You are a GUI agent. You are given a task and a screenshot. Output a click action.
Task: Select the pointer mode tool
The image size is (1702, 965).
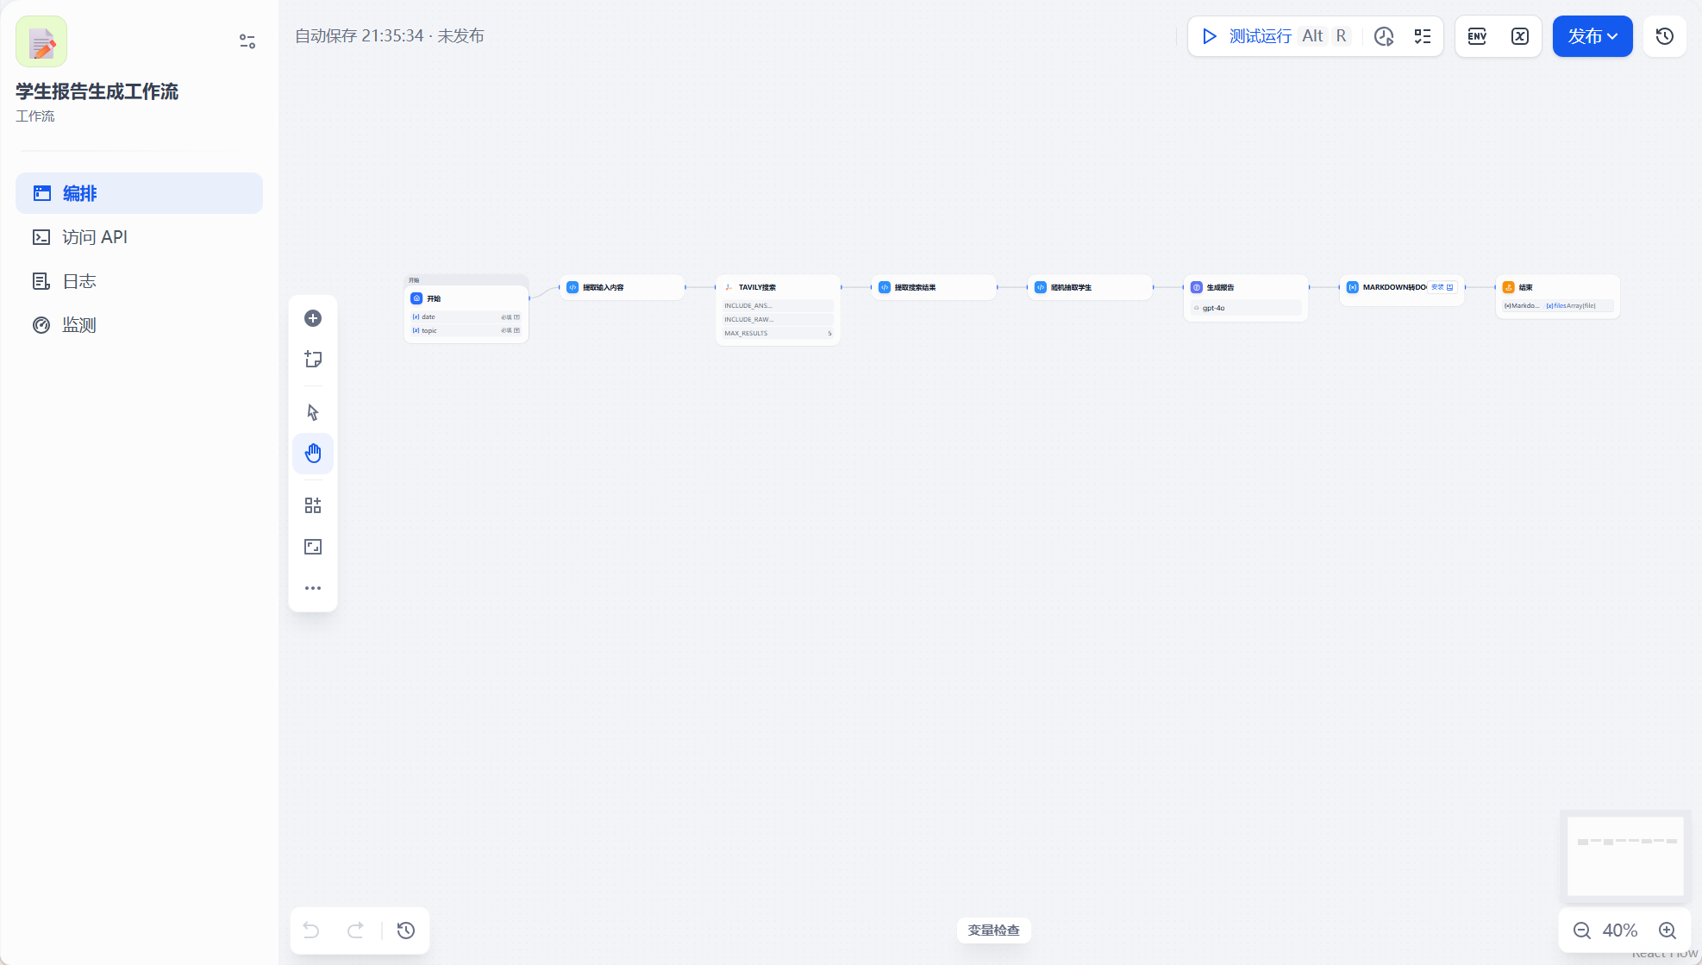click(x=313, y=412)
